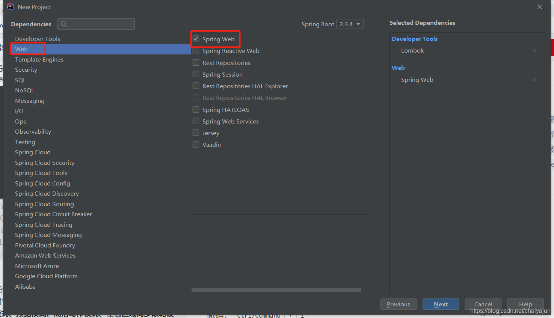Open the Spring Boot version dropdown
The height and width of the screenshot is (318, 554).
(x=350, y=24)
